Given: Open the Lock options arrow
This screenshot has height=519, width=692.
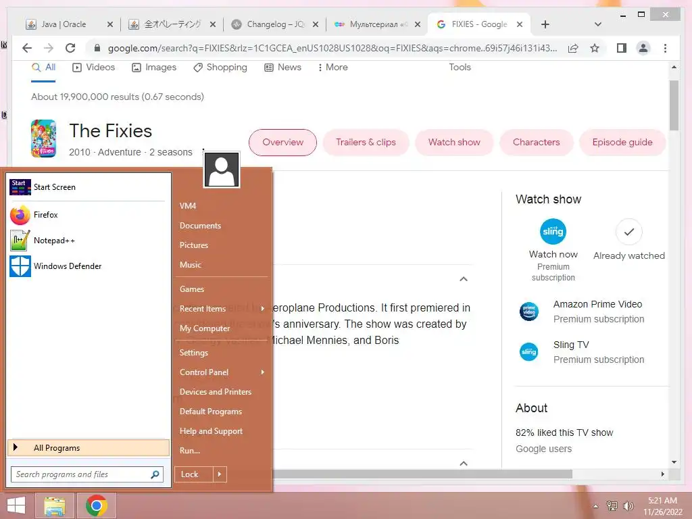Looking at the screenshot, I should pyautogui.click(x=220, y=474).
